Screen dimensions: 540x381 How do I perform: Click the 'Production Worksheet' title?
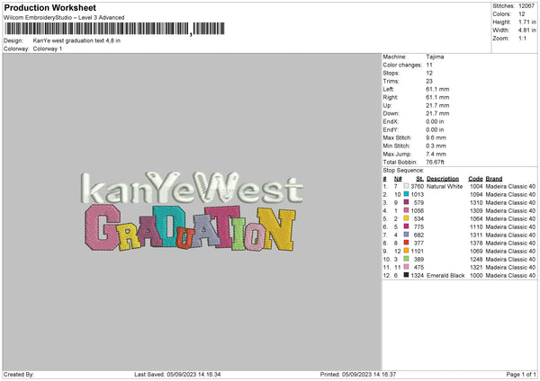[x=49, y=7]
